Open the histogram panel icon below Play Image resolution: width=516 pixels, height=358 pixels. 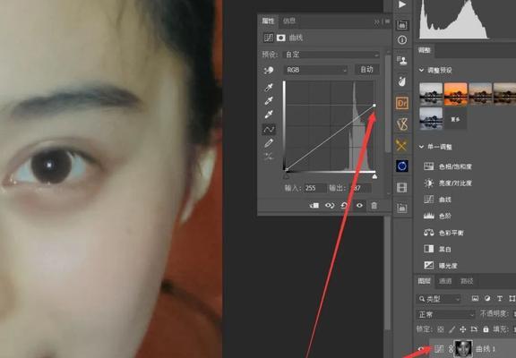click(x=402, y=25)
